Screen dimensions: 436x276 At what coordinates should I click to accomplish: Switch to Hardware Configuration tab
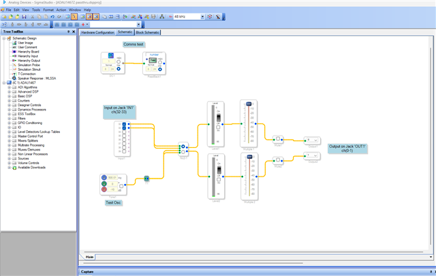(x=97, y=33)
